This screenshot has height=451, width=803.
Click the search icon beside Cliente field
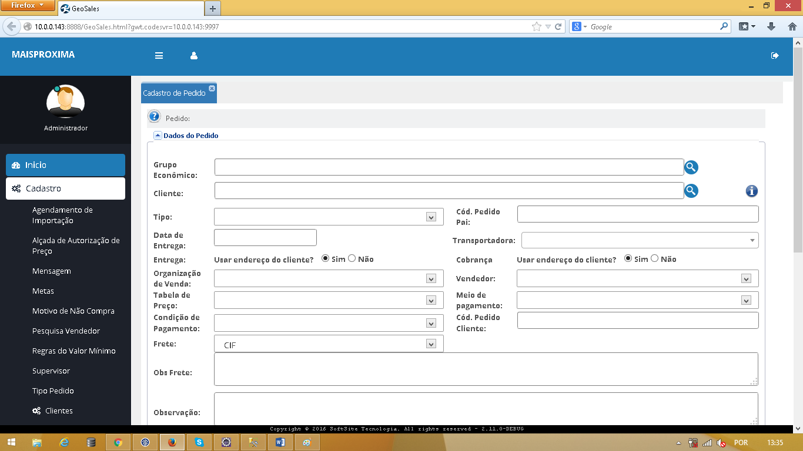point(691,191)
